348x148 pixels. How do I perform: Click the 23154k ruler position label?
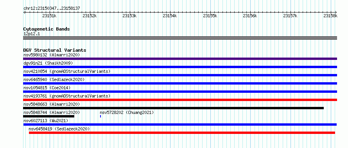[170, 16]
